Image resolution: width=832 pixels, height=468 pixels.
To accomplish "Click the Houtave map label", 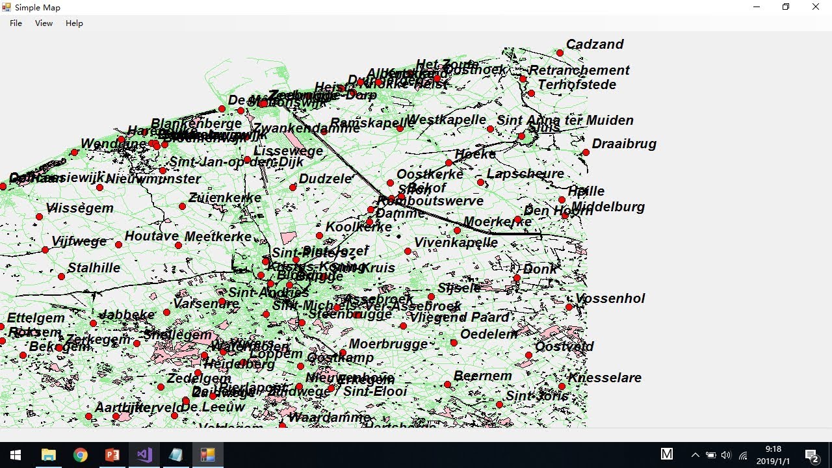I will pos(152,237).
